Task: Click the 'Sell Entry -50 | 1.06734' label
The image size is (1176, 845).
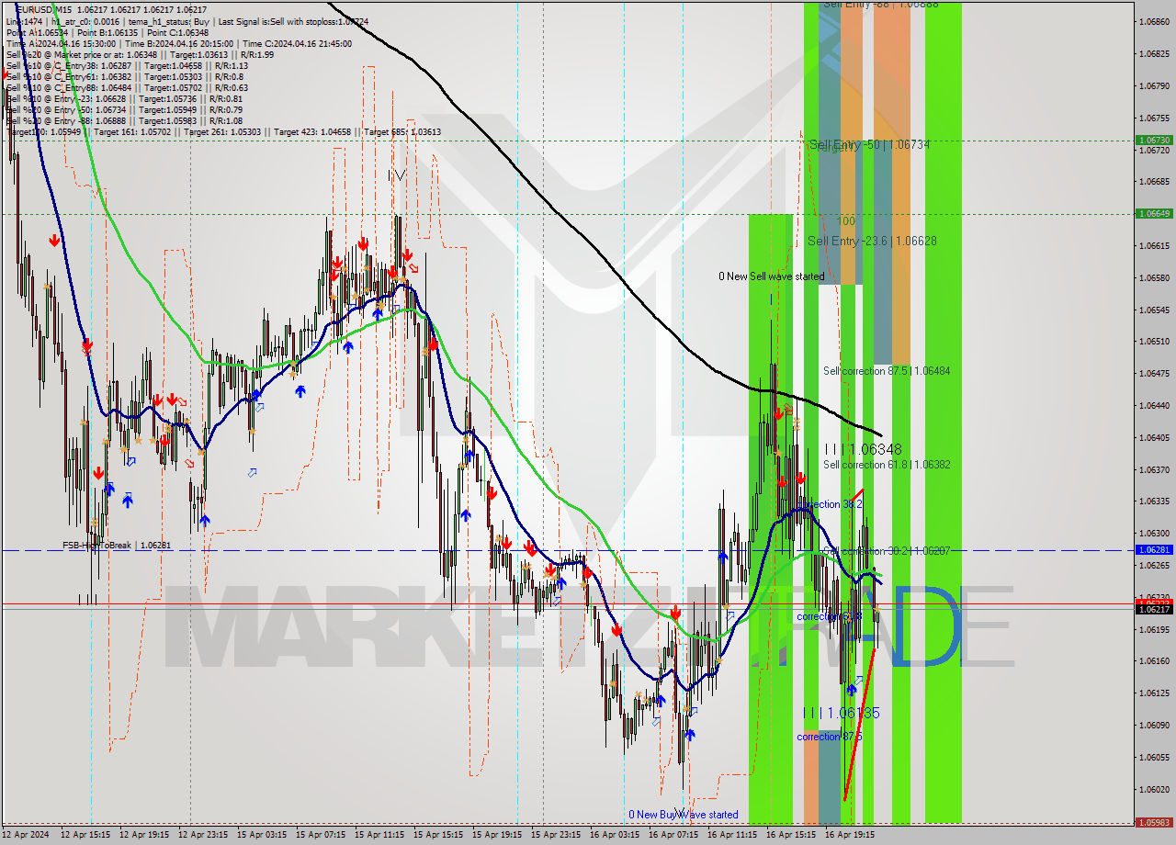Action: [869, 145]
